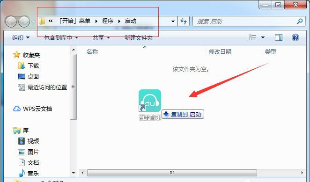This screenshot has width=310, height=182.
Task: Click the 桌面 monitor icon
Action: (22, 76)
